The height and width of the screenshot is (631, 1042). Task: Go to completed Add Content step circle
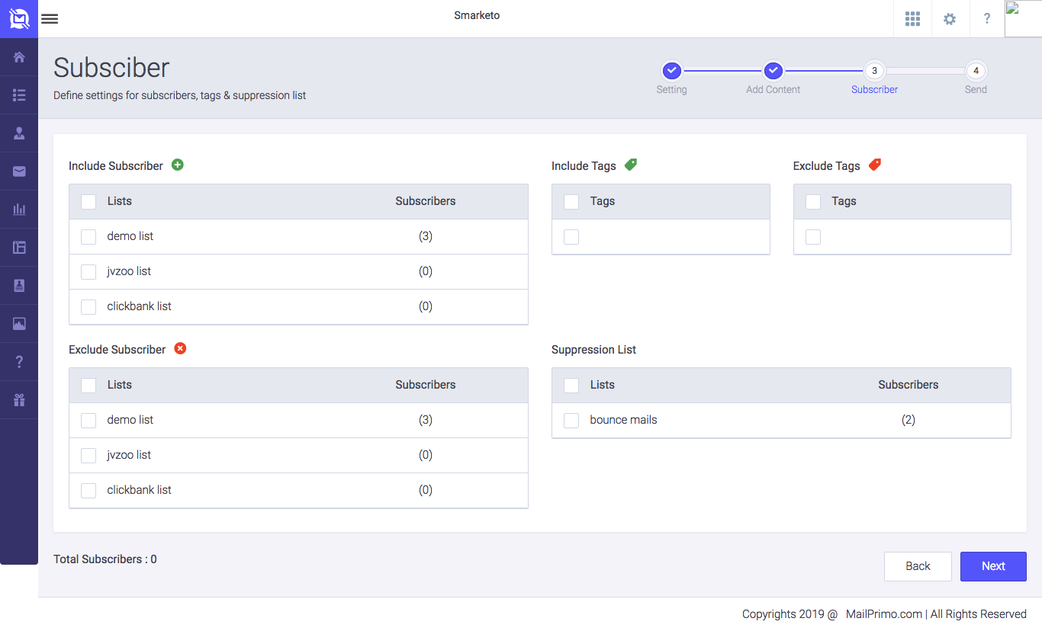click(x=773, y=71)
